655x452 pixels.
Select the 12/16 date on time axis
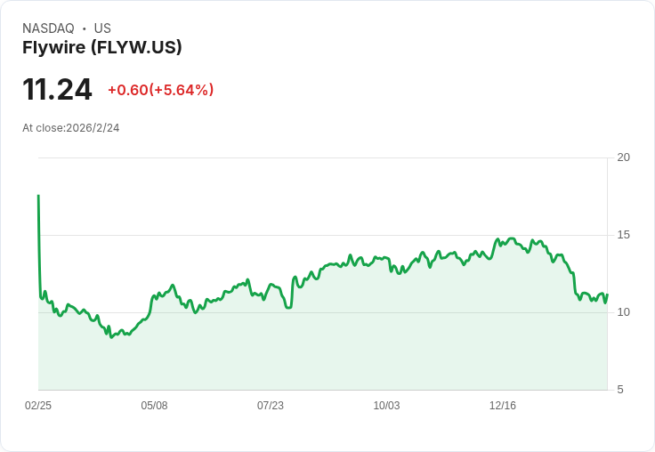point(503,406)
